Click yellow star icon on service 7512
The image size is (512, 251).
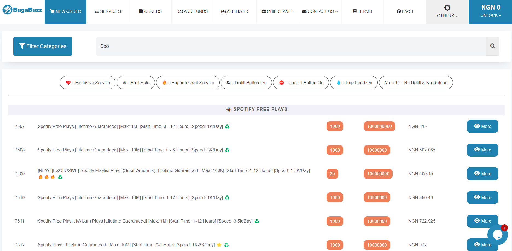pos(219,245)
